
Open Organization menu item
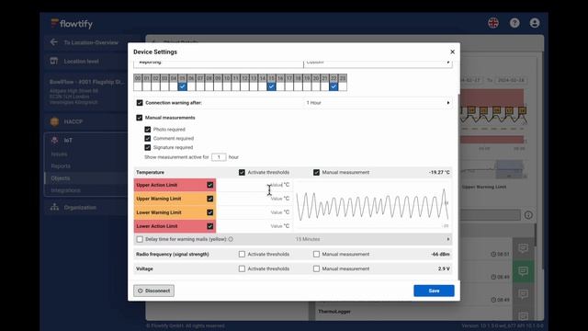pos(80,207)
